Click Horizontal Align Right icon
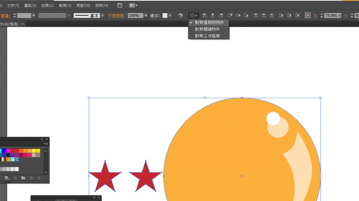The image size is (359, 201). point(221,15)
